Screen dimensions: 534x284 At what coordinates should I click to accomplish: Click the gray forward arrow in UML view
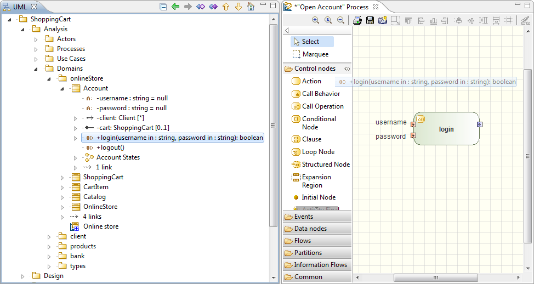[x=188, y=7]
